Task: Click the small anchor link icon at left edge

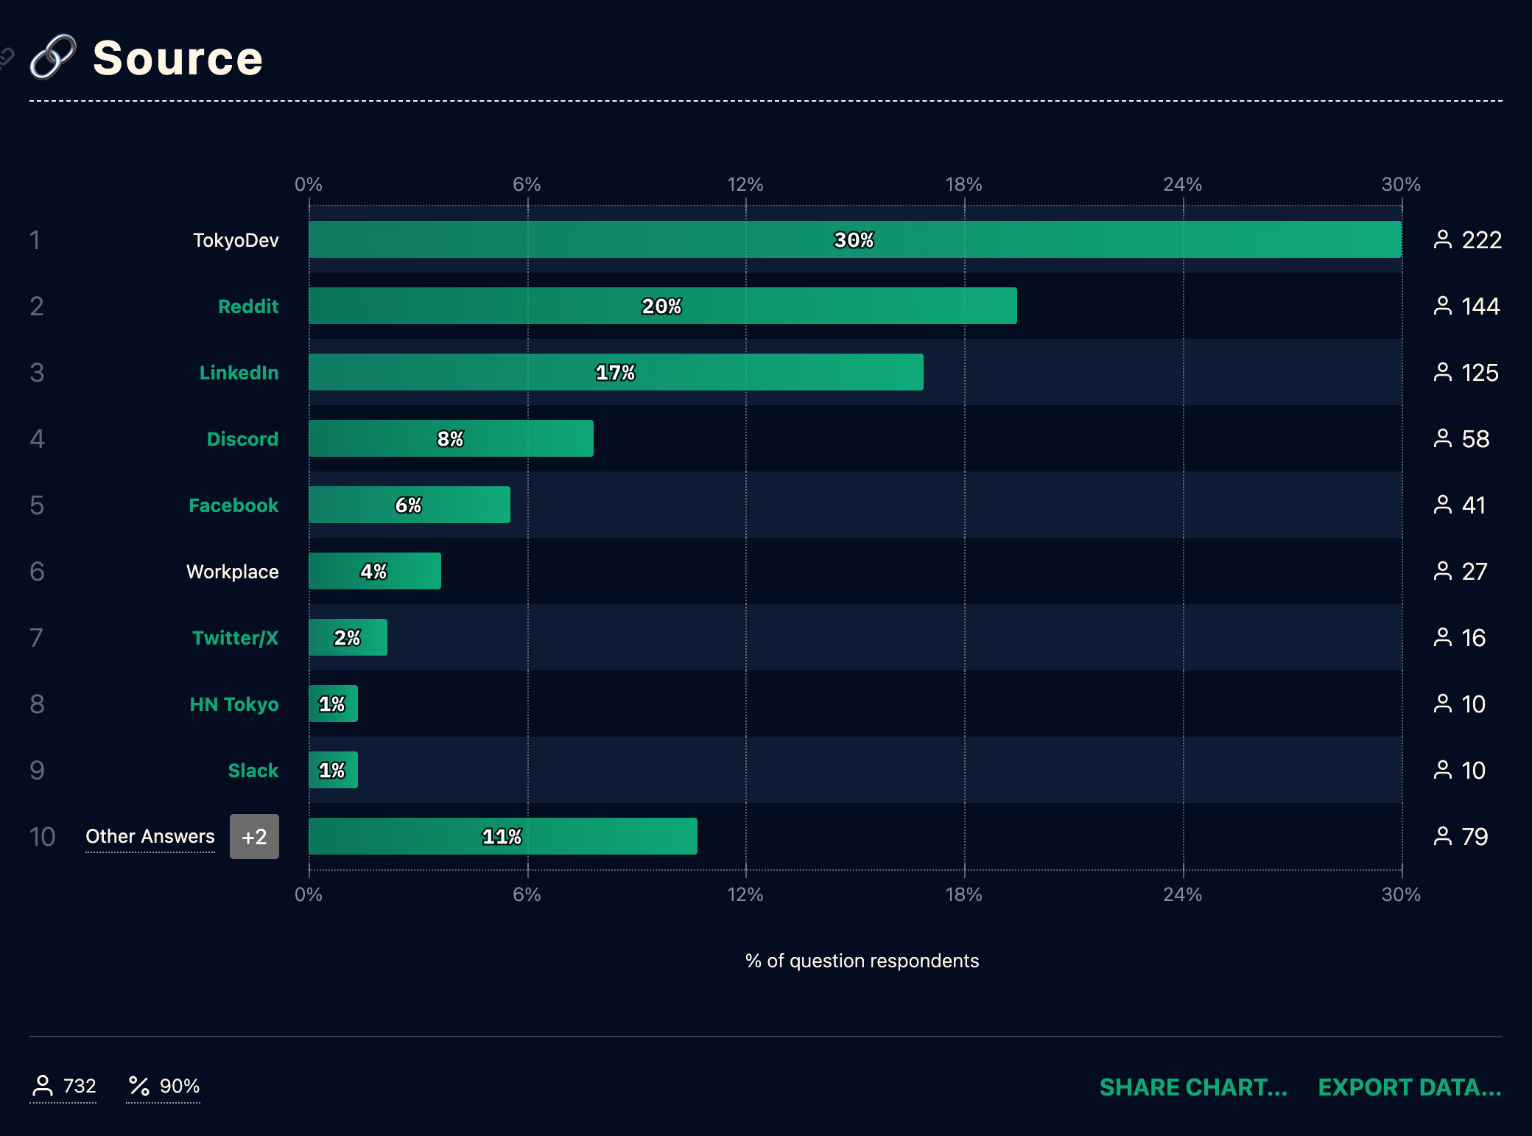Action: point(6,57)
